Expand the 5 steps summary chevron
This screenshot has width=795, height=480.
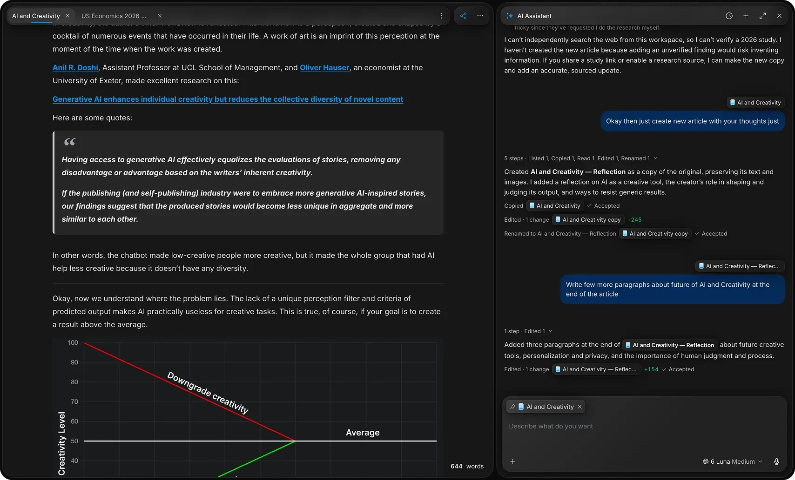pyautogui.click(x=655, y=158)
